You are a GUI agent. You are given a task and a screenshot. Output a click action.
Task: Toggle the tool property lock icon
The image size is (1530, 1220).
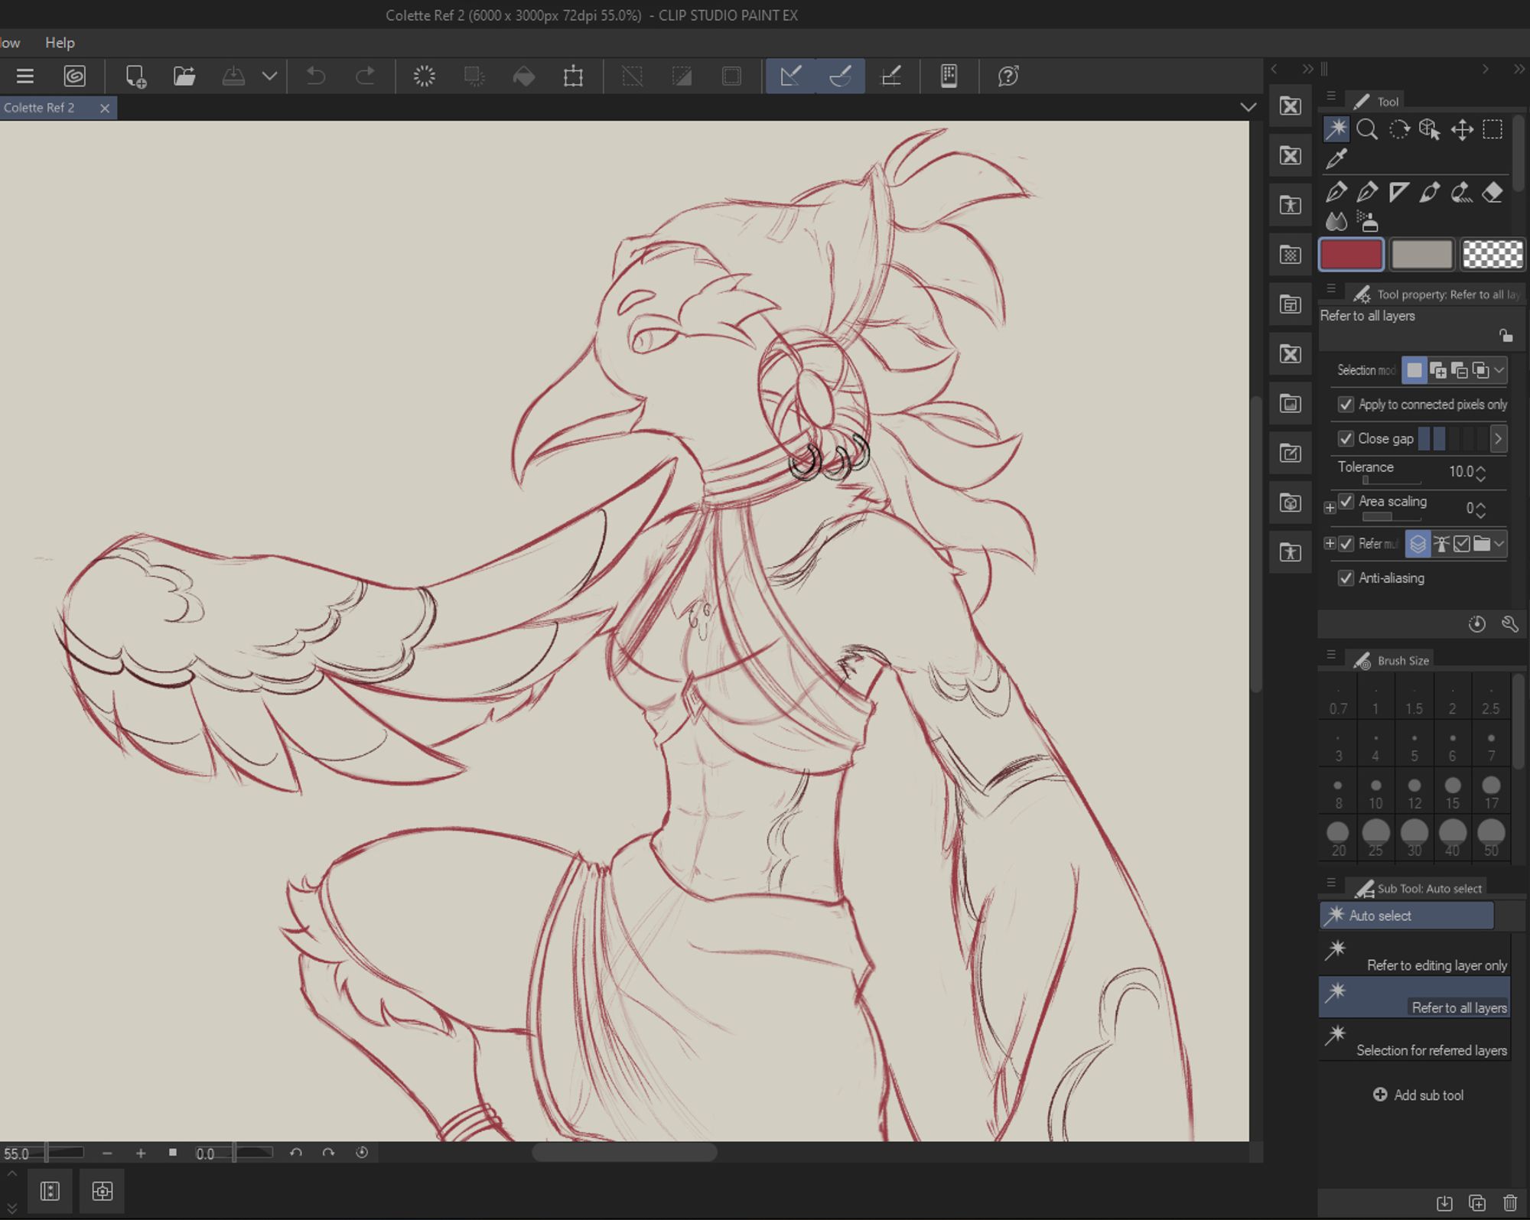tap(1506, 336)
